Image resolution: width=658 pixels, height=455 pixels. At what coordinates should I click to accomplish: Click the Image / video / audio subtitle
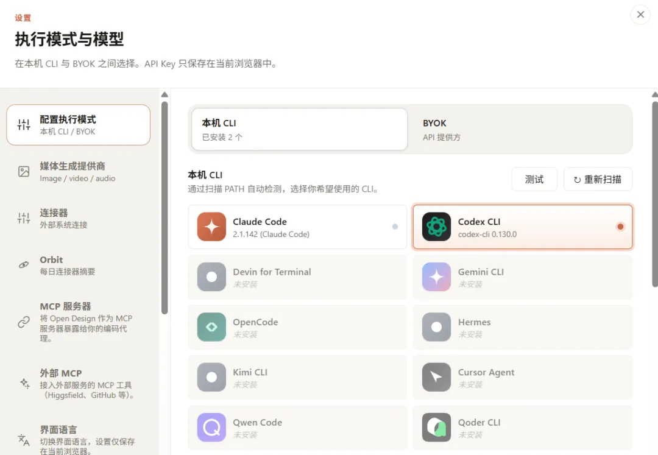(x=77, y=178)
